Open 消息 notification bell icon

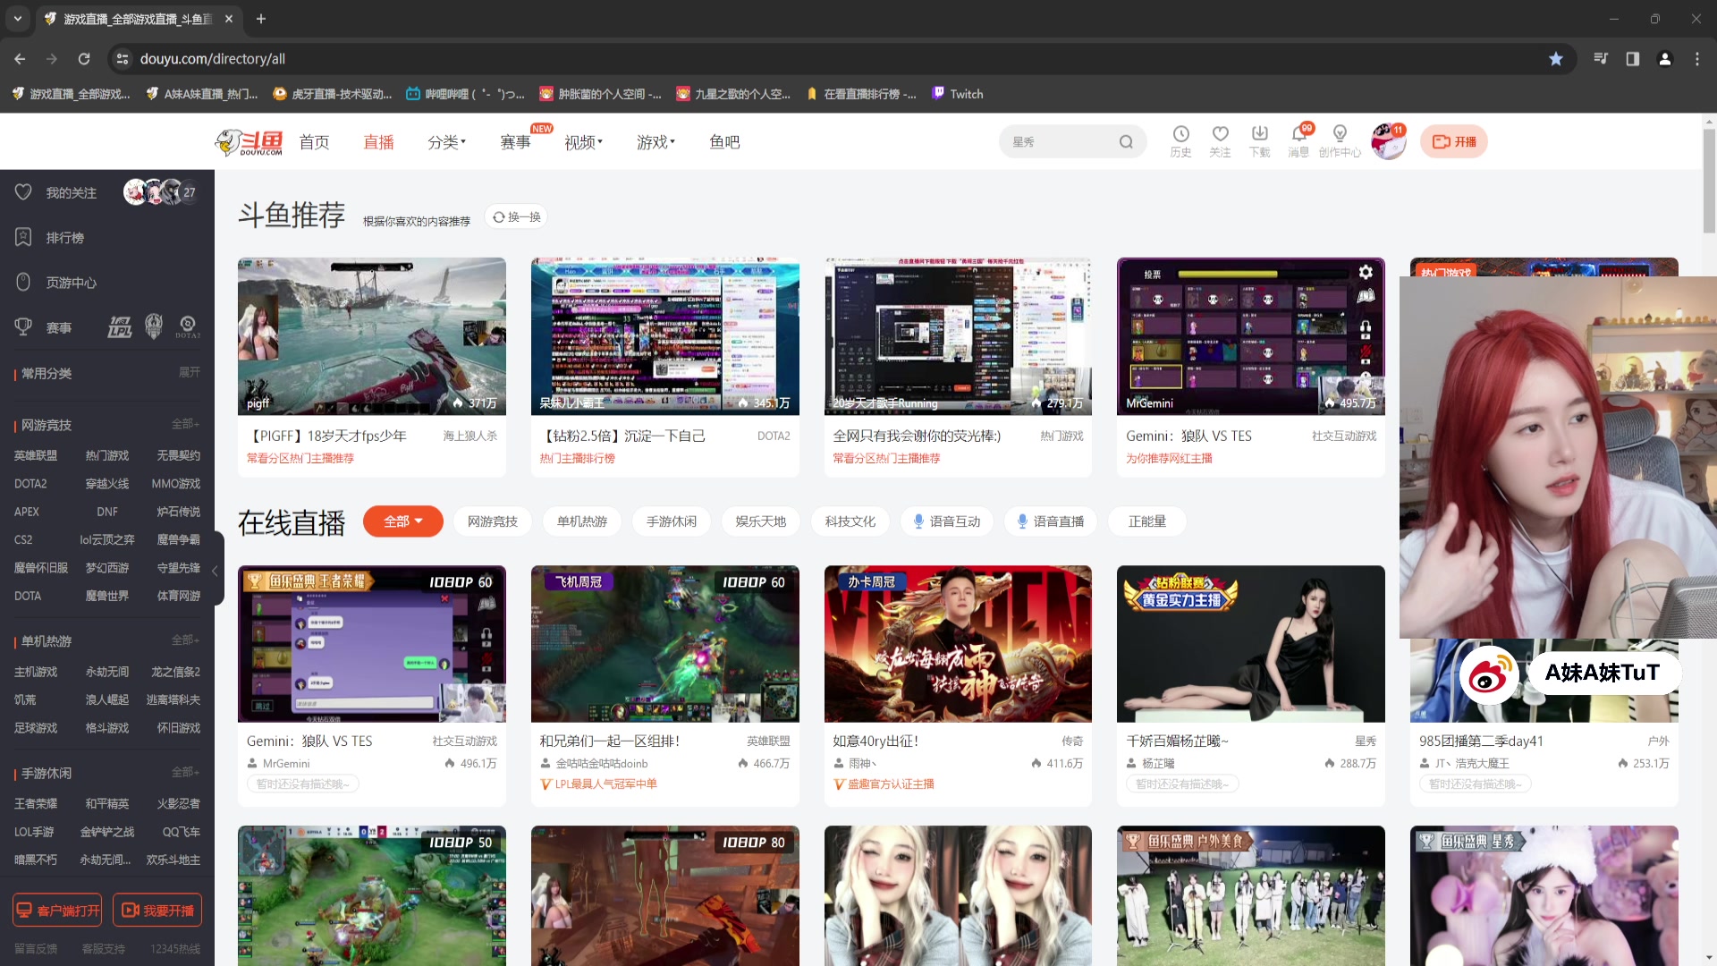(1298, 134)
